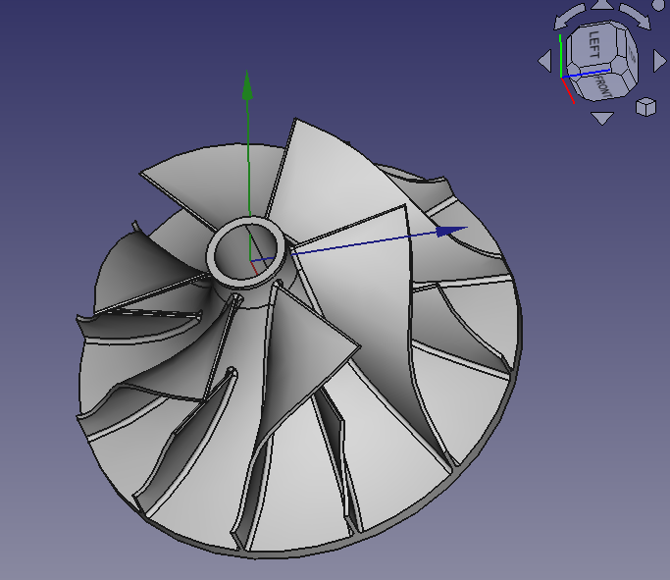The height and width of the screenshot is (580, 670).
Task: Roll view with the curved clockwise arrow
Action: click(638, 18)
